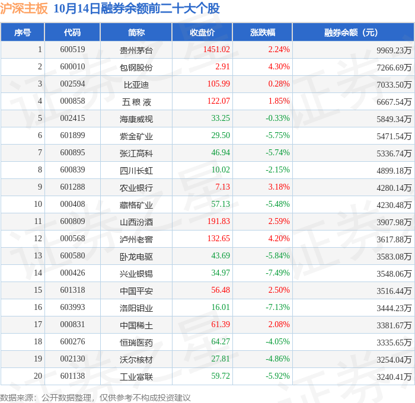Viewport: 415px width, 403px height.
Task: Click stock name 山西汾酒
Action: click(x=136, y=222)
